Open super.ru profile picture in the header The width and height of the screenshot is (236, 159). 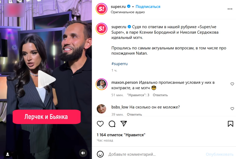tap(102, 9)
